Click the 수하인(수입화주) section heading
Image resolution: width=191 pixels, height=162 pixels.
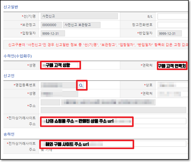click(x=18, y=56)
